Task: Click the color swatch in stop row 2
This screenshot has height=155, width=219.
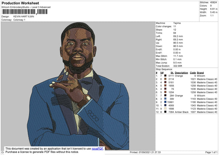Action: pyautogui.click(x=165, y=79)
